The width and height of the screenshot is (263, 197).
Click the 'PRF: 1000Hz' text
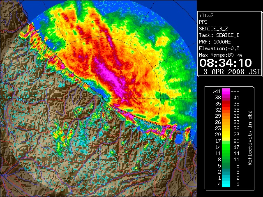(x=215, y=42)
